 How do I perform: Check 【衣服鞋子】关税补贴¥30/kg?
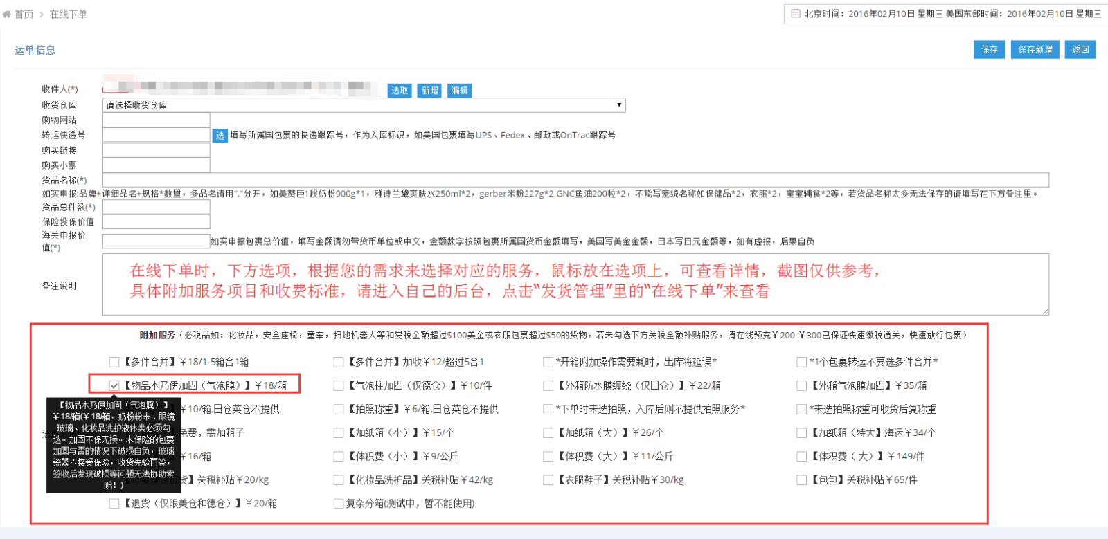[x=548, y=479]
